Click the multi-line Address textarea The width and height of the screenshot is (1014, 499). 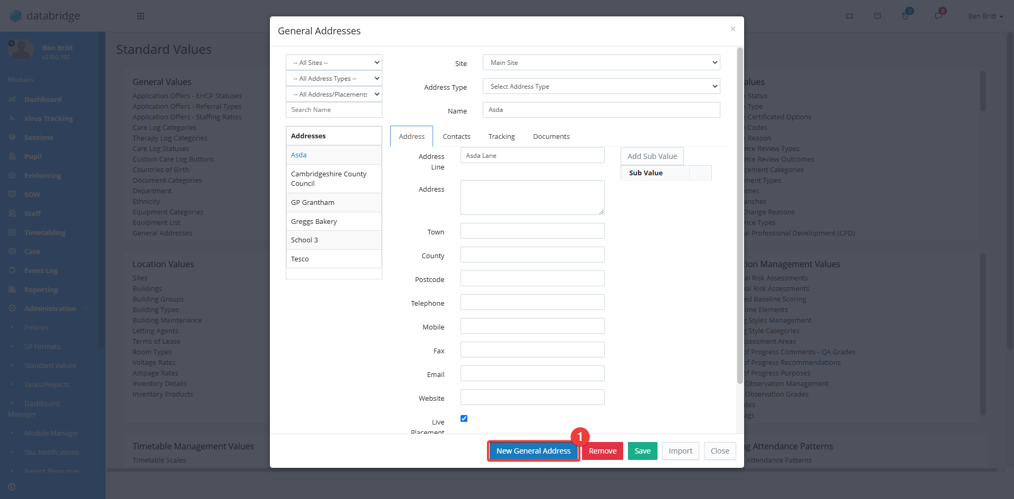[532, 197]
